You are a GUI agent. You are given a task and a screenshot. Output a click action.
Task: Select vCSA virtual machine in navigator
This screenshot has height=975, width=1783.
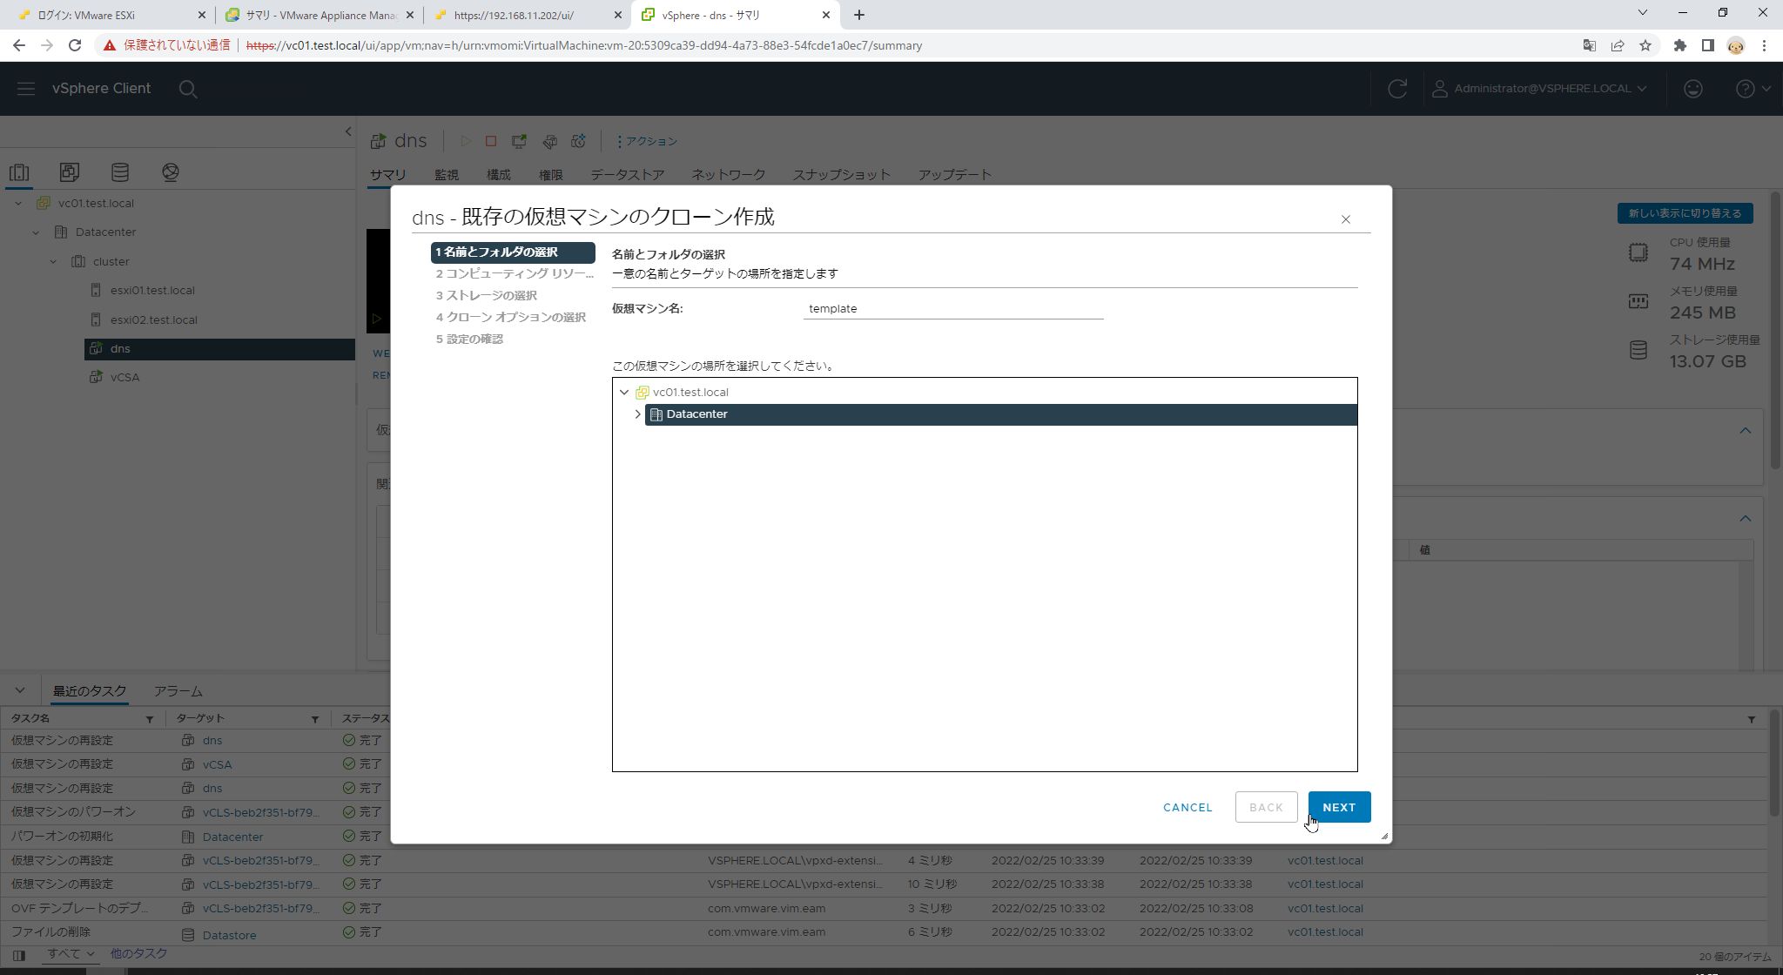(124, 378)
